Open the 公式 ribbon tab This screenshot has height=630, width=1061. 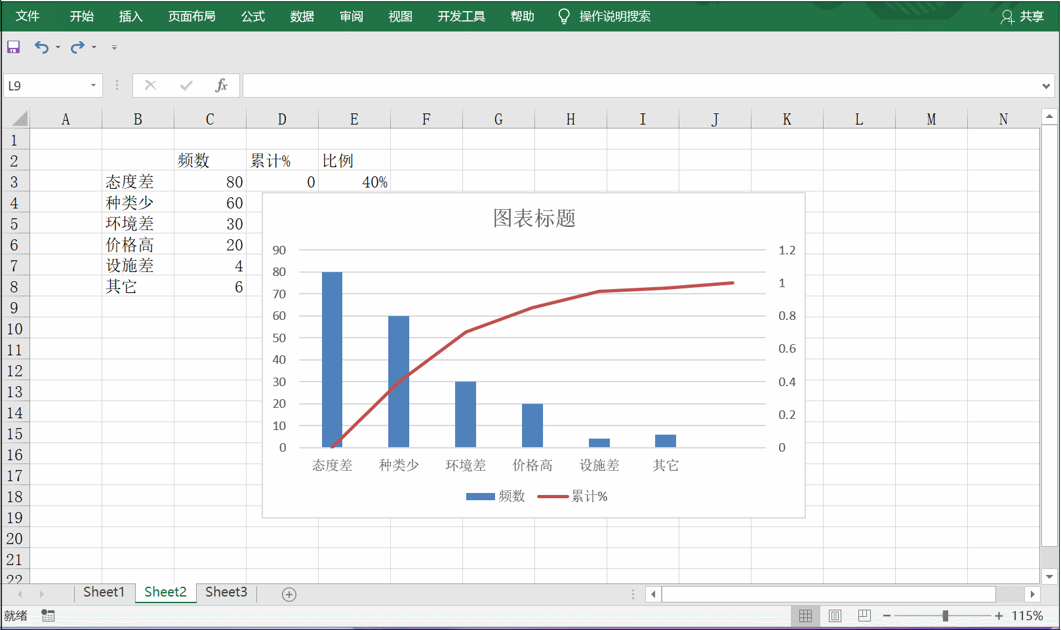pos(252,16)
